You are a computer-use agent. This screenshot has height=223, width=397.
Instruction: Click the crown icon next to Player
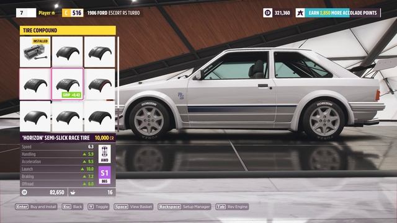pos(53,13)
